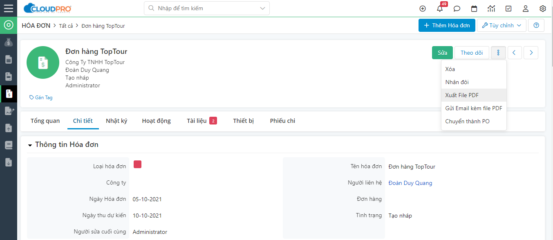Choose 'Xóa' from the actions menu
The height and width of the screenshot is (240, 553).
tap(474, 69)
